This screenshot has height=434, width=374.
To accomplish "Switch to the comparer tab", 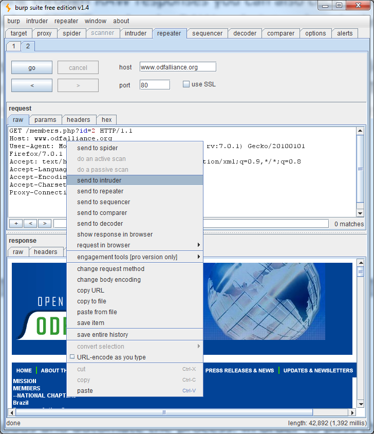I will pyautogui.click(x=281, y=33).
